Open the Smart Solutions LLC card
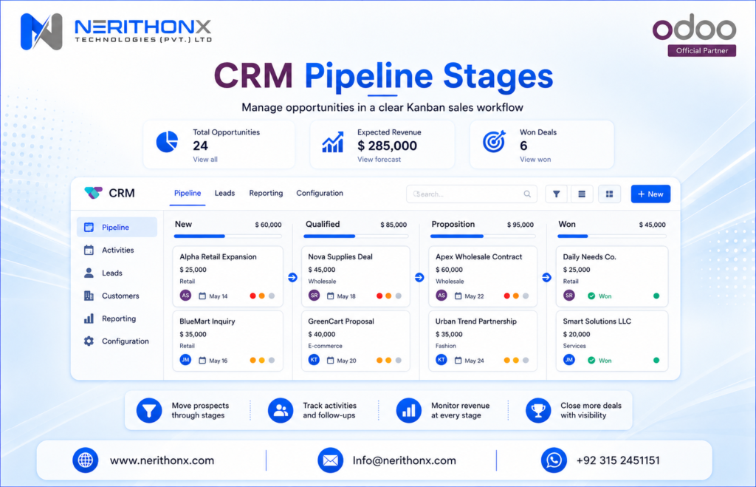This screenshot has height=487, width=756. (612, 341)
